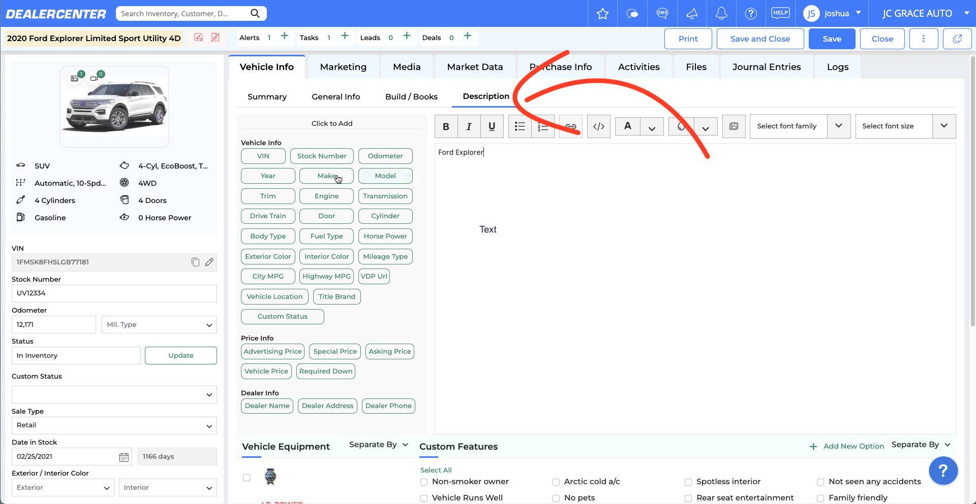Copy the VIN with copy icon
This screenshot has width=976, height=504.
tap(195, 262)
